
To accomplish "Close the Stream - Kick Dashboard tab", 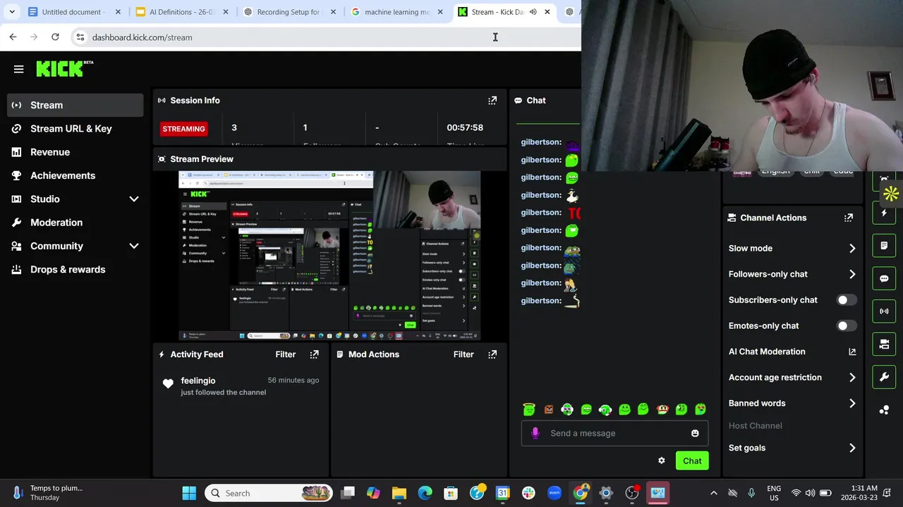I will tap(547, 12).
